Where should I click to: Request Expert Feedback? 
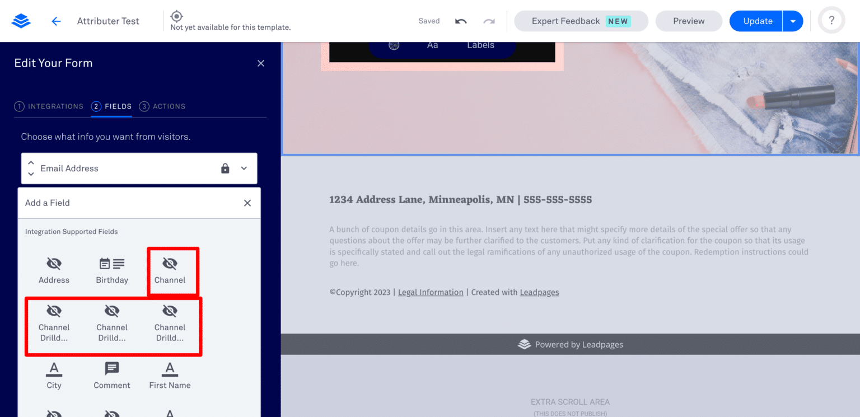click(581, 21)
